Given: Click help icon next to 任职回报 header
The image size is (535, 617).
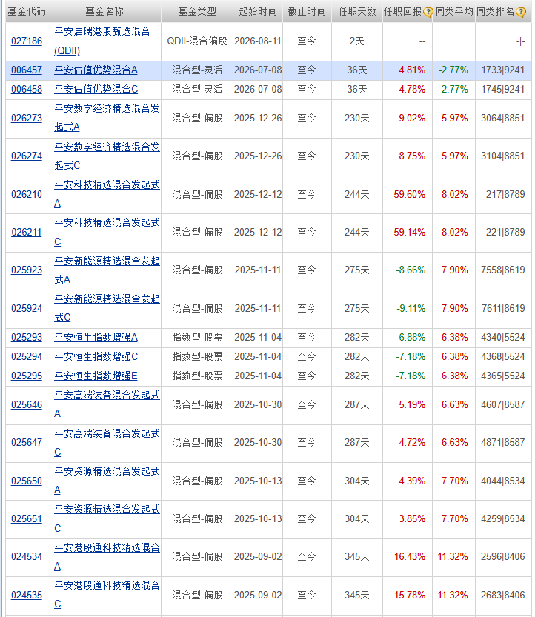Looking at the screenshot, I should click(428, 12).
